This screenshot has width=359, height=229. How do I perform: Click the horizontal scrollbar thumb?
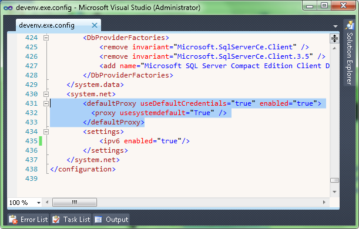tap(75, 203)
